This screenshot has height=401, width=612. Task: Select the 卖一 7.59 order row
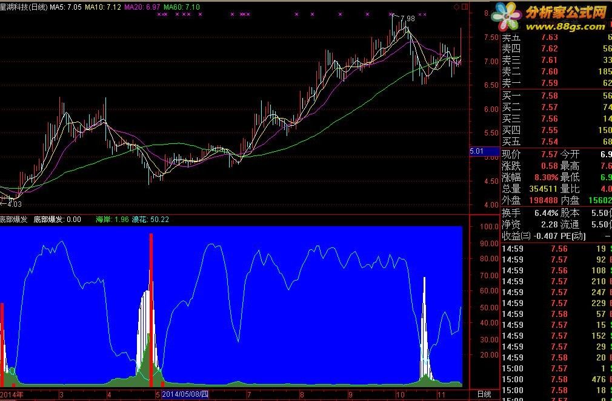click(557, 83)
